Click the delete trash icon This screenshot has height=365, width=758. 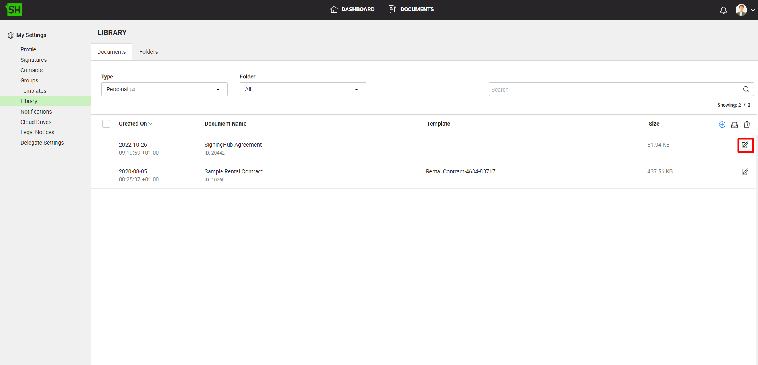[x=746, y=124]
